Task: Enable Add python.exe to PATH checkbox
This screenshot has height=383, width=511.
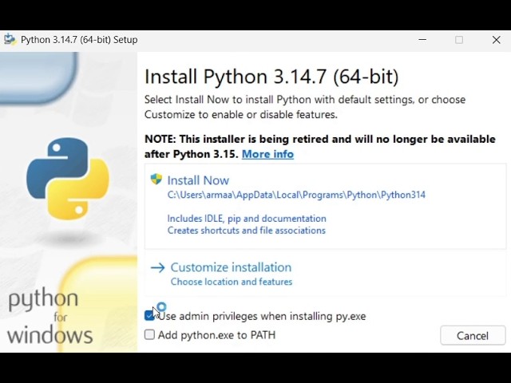Action: coord(149,334)
